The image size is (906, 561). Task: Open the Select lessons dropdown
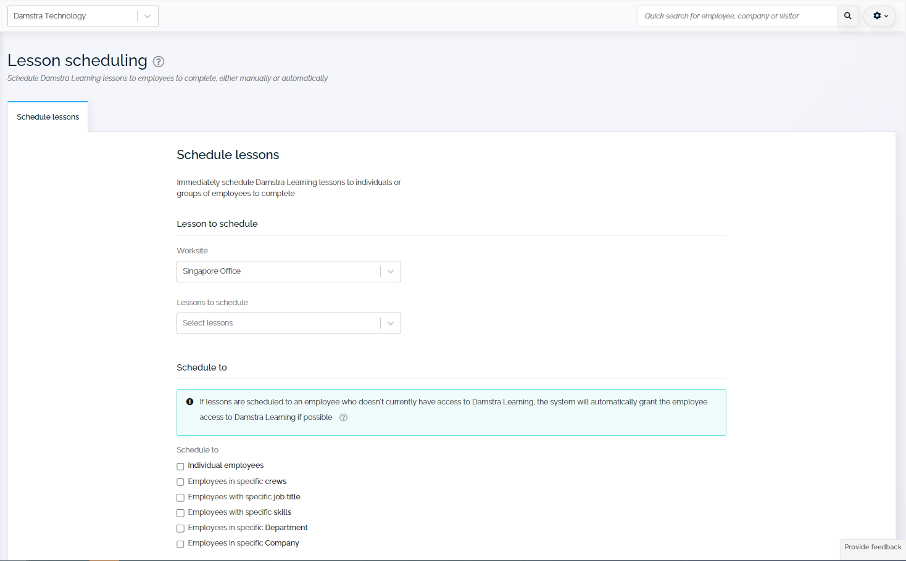click(390, 323)
